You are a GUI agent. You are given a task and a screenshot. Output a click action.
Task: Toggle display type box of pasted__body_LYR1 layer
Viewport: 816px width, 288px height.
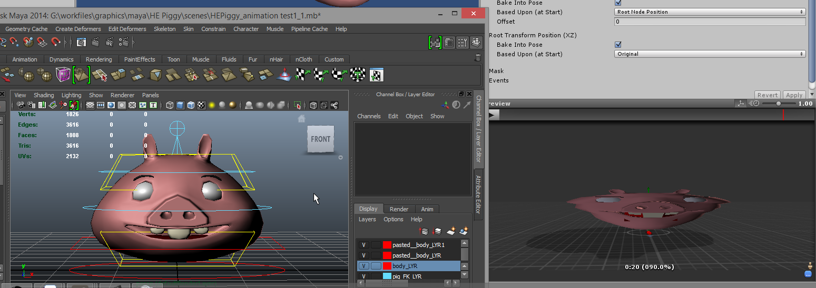click(x=376, y=245)
